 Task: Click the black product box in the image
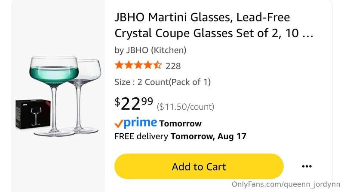[33, 114]
